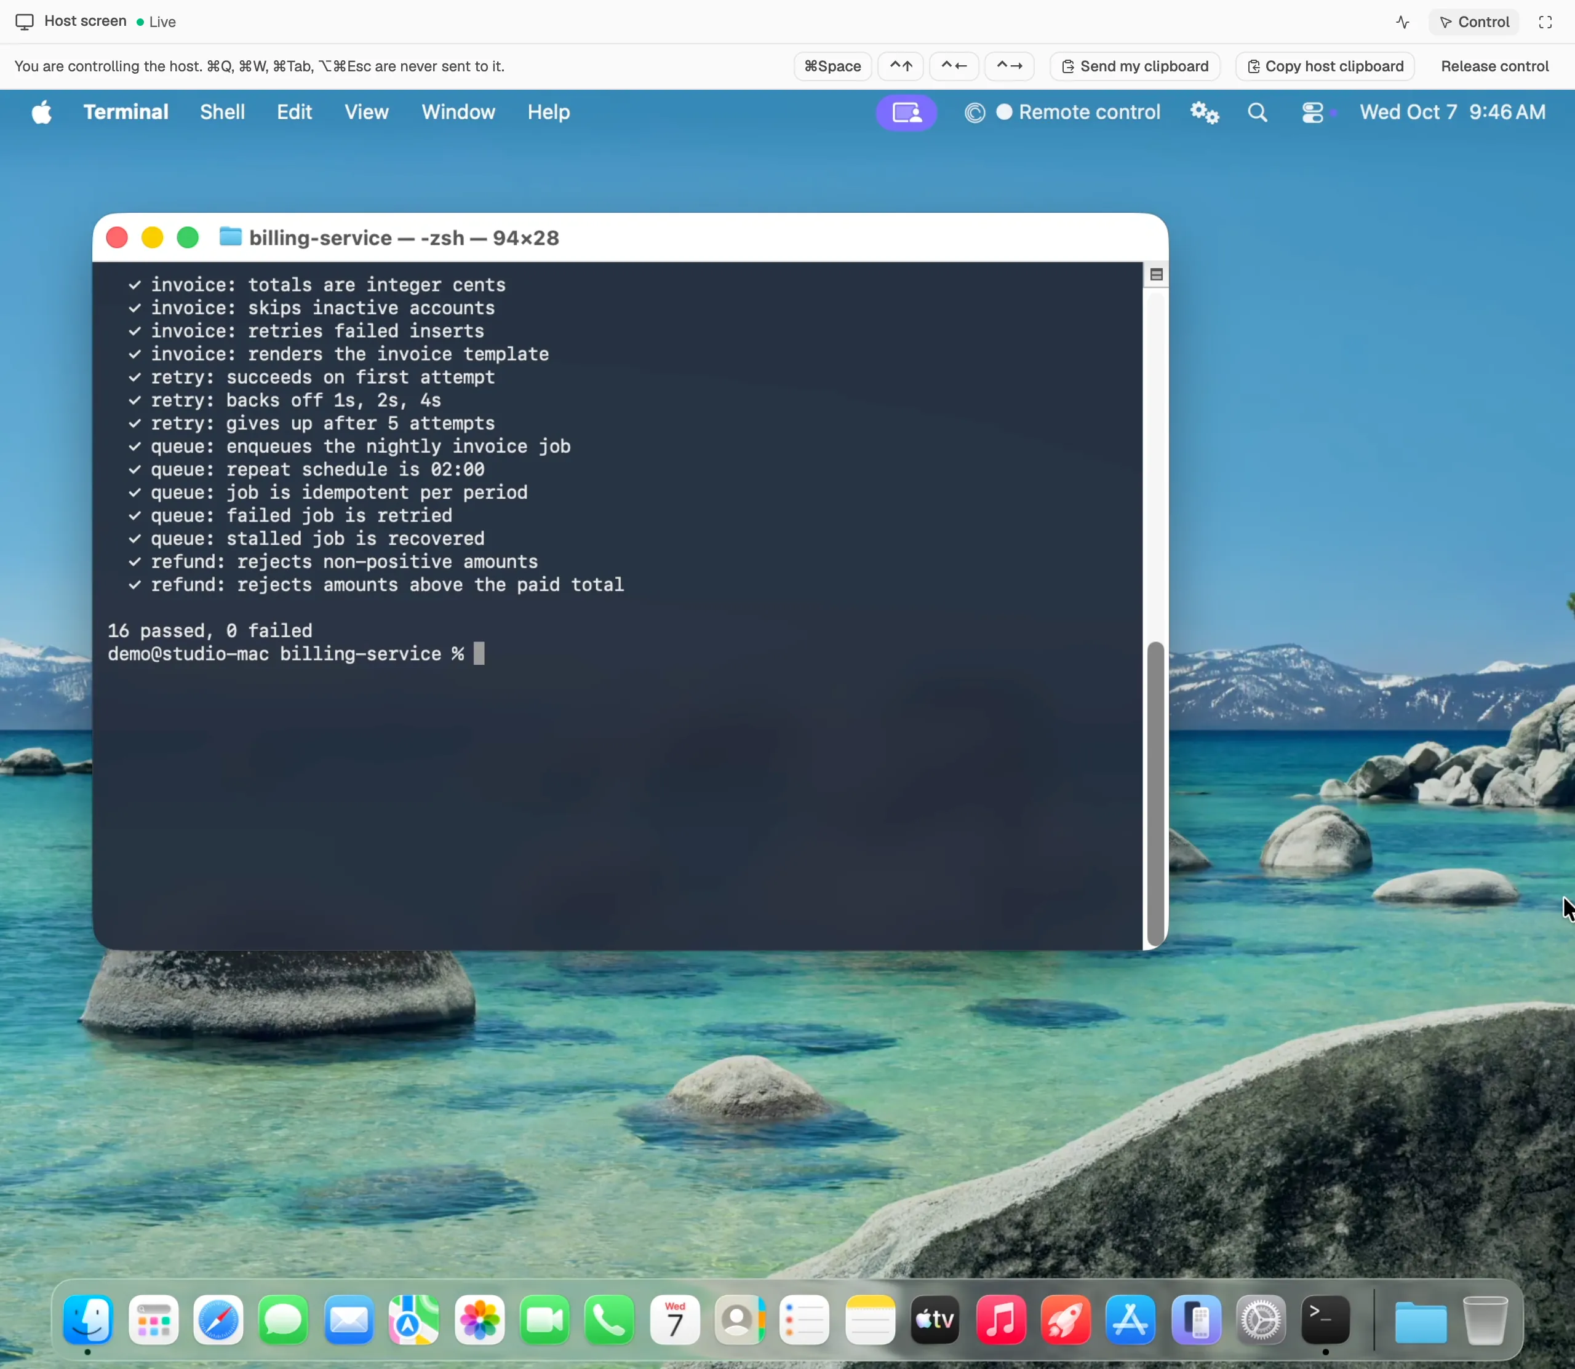Open the Shell menu
The width and height of the screenshot is (1575, 1369).
[x=222, y=113]
